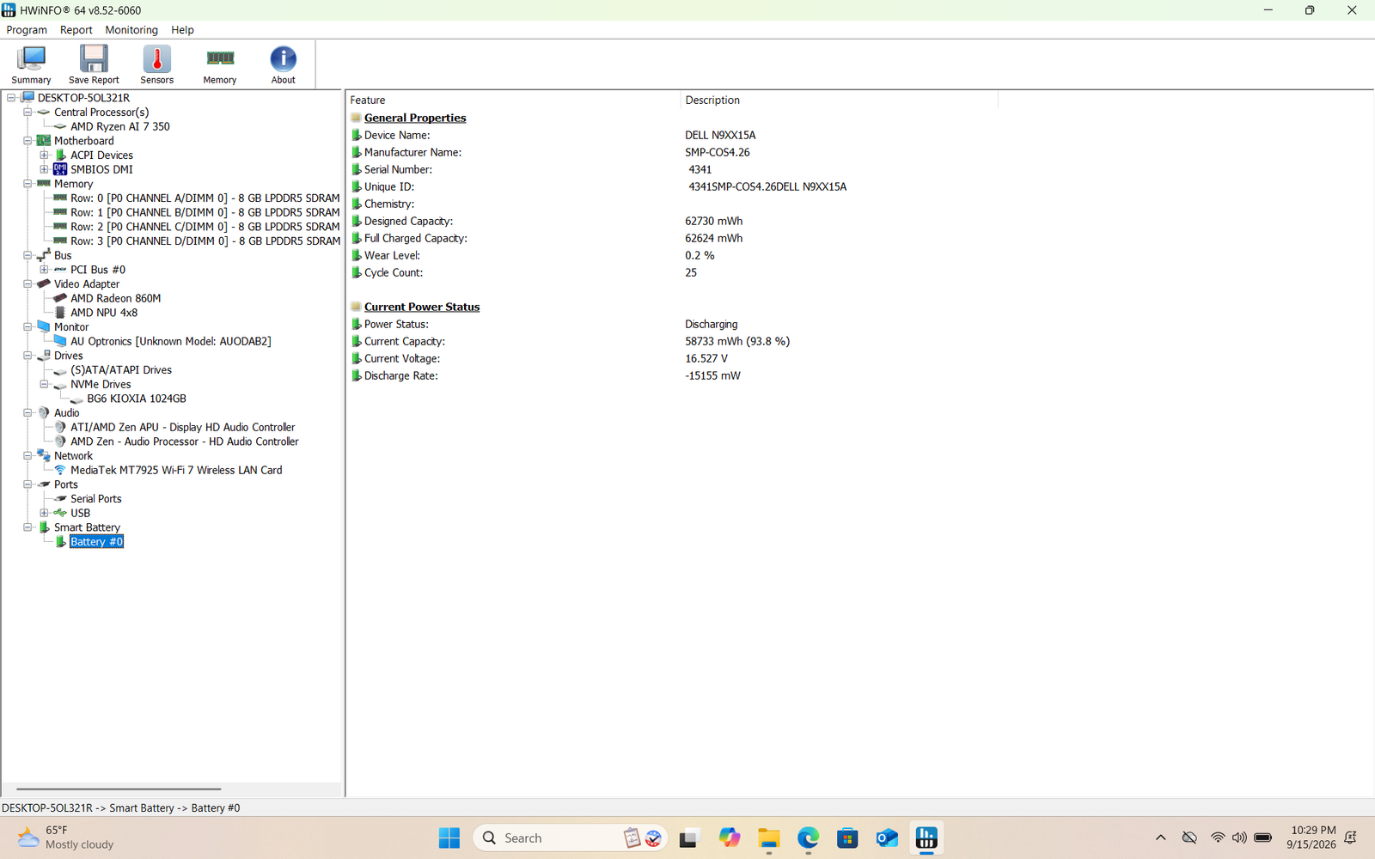Open Microsoft Edge from the taskbar
The height and width of the screenshot is (859, 1375).
click(x=808, y=838)
